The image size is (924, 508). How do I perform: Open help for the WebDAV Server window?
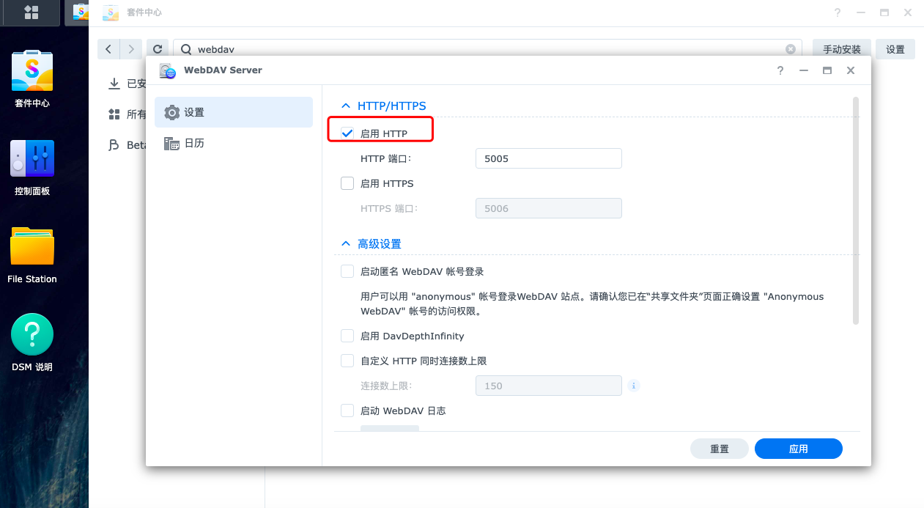click(x=780, y=70)
